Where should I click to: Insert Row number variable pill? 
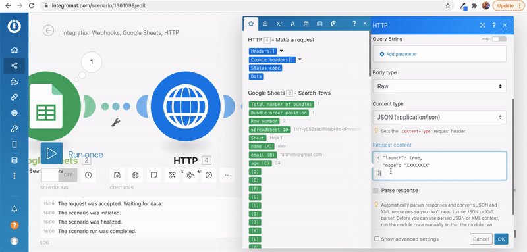(264, 121)
